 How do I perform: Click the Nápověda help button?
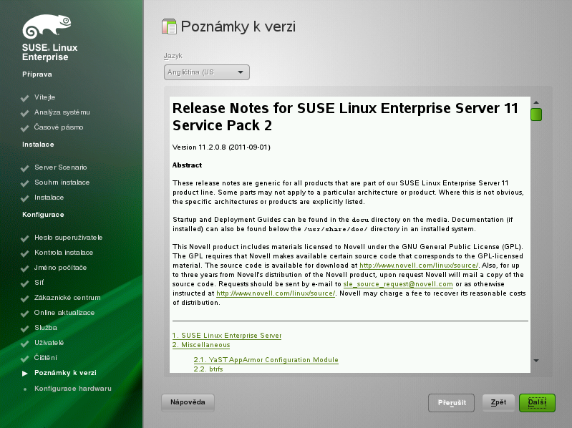[188, 402]
